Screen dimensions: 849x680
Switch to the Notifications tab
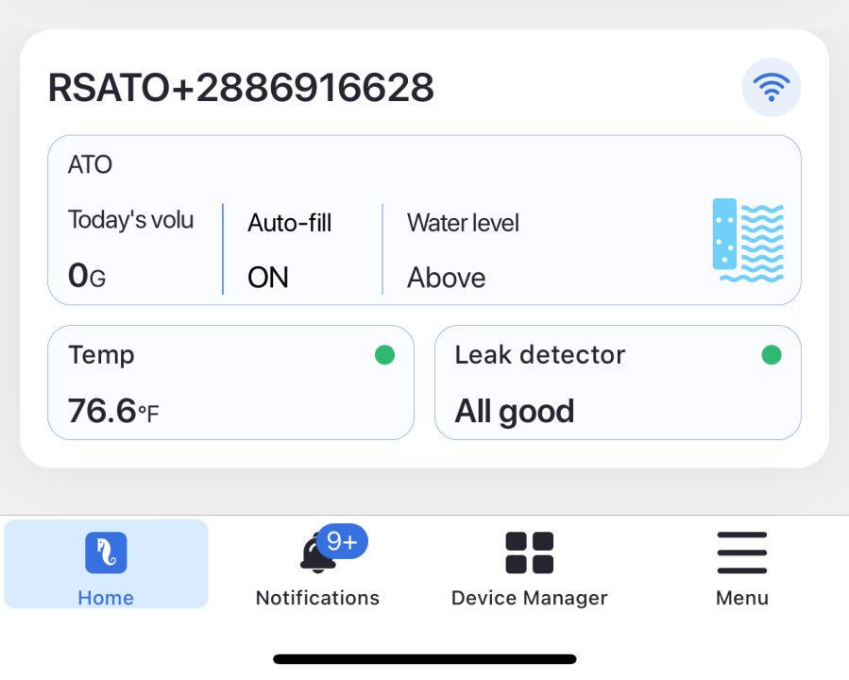tap(317, 598)
